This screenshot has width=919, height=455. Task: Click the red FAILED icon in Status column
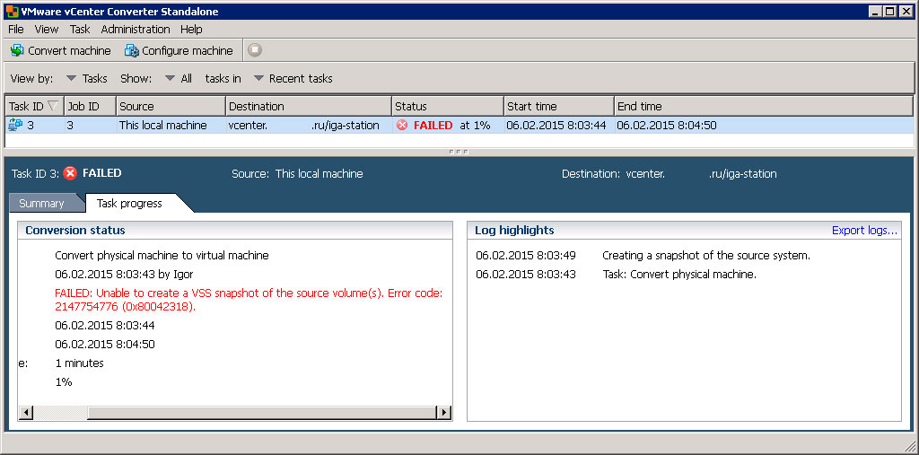pyautogui.click(x=401, y=126)
